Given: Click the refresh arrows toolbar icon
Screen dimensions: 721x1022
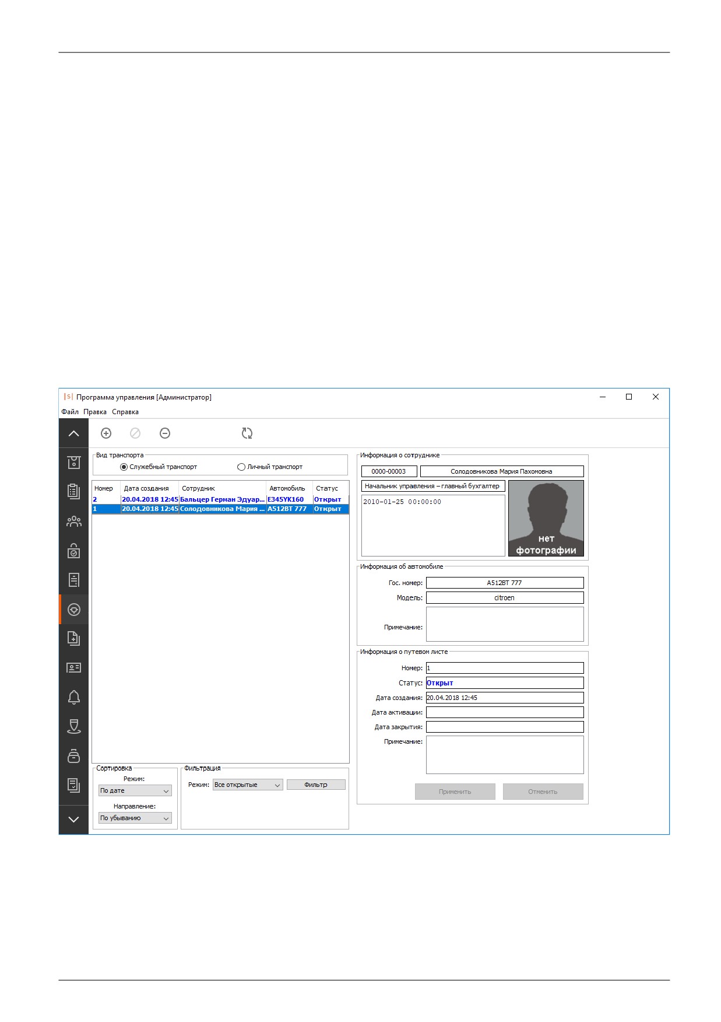Looking at the screenshot, I should click(x=247, y=433).
